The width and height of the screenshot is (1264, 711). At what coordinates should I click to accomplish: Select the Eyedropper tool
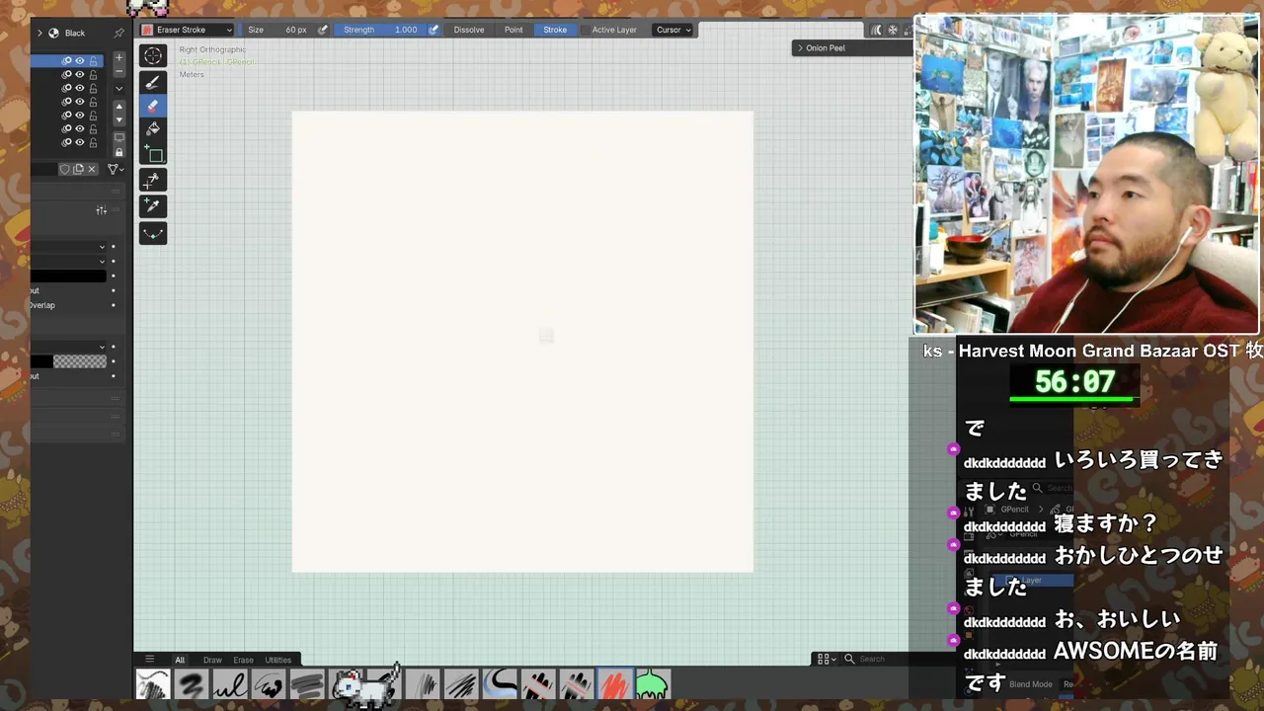point(153,205)
